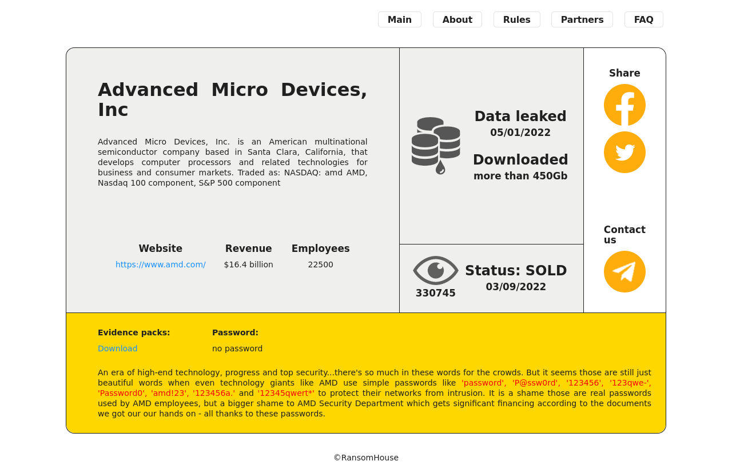This screenshot has width=732, height=473.
Task: Follow the https://www.amd.com/ website link
Action: 160,264
